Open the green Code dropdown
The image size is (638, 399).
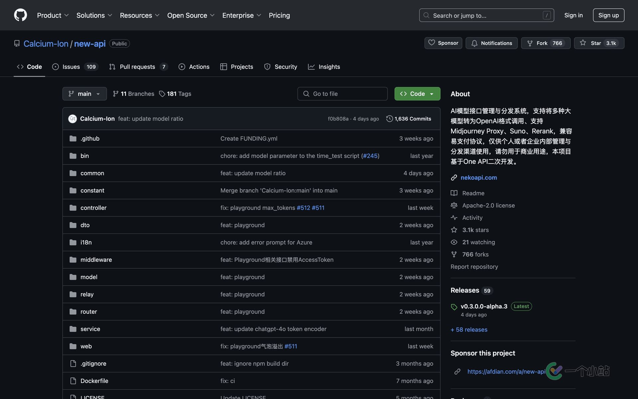click(417, 94)
